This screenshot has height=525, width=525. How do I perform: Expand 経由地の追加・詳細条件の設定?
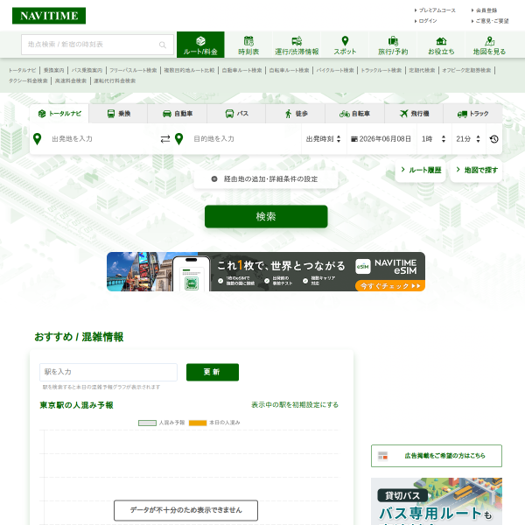click(x=265, y=179)
